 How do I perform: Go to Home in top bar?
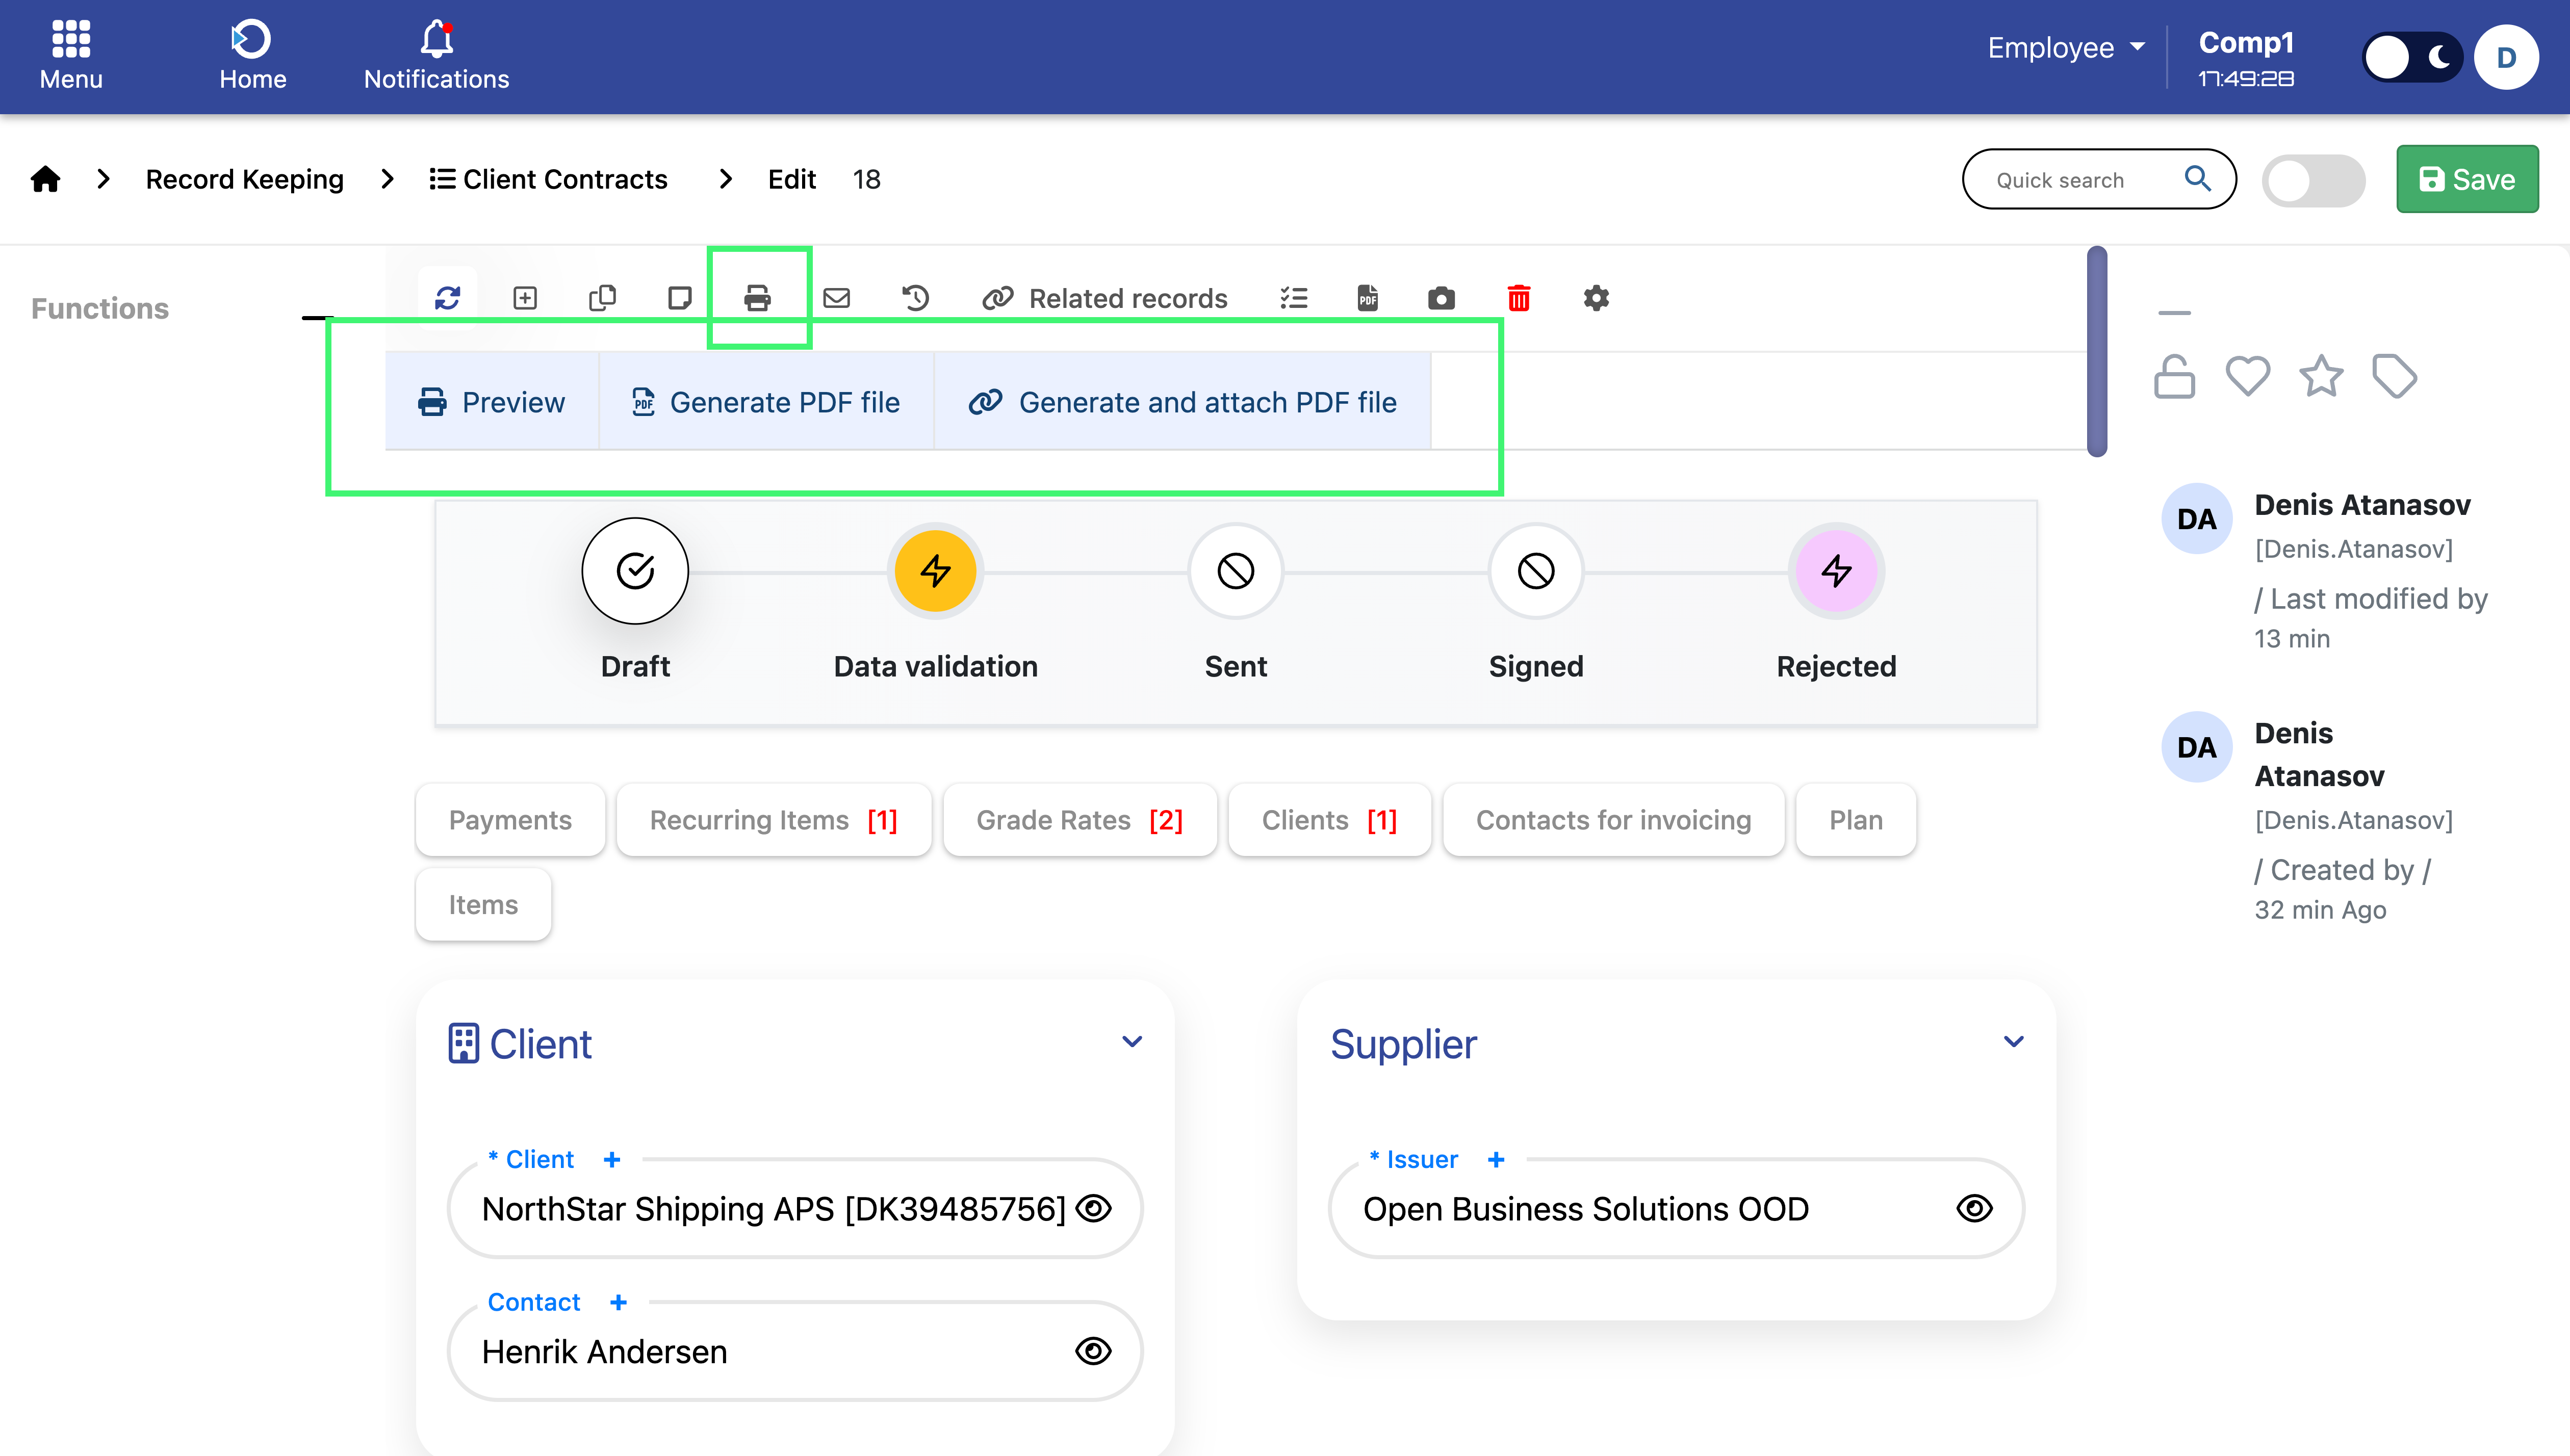point(252,56)
